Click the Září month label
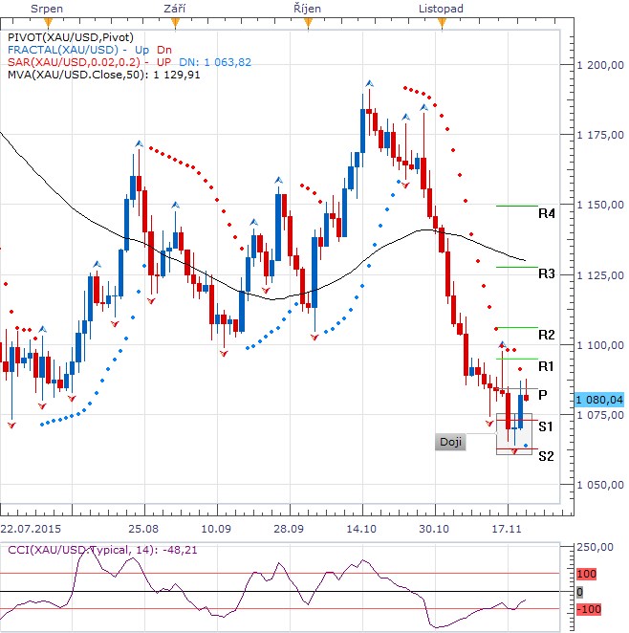 [175, 9]
